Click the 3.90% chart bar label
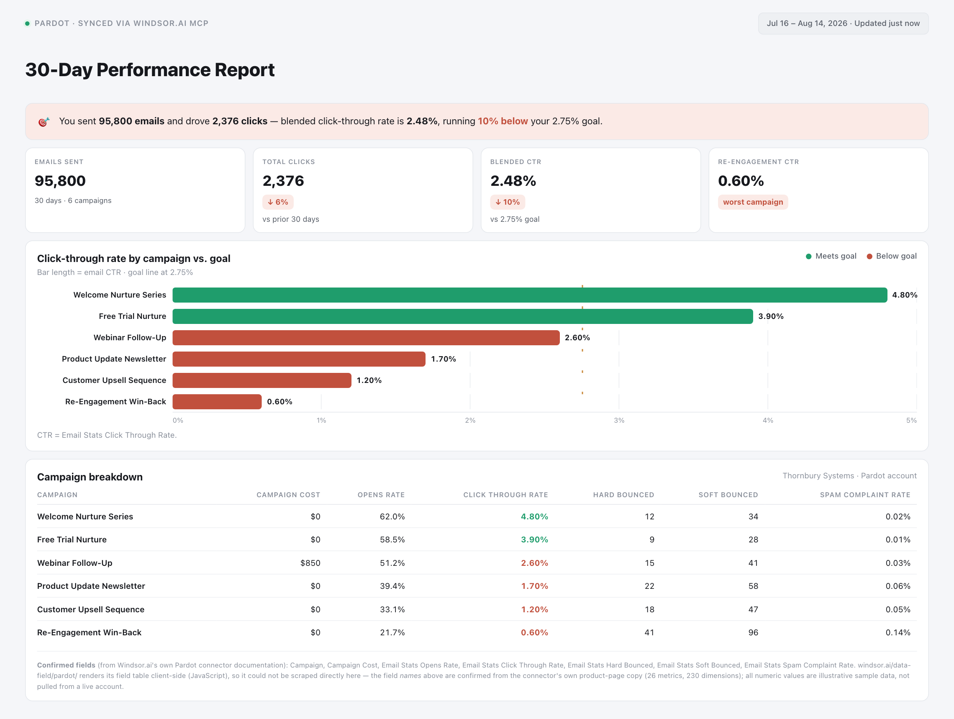This screenshot has width=954, height=719. (x=771, y=316)
